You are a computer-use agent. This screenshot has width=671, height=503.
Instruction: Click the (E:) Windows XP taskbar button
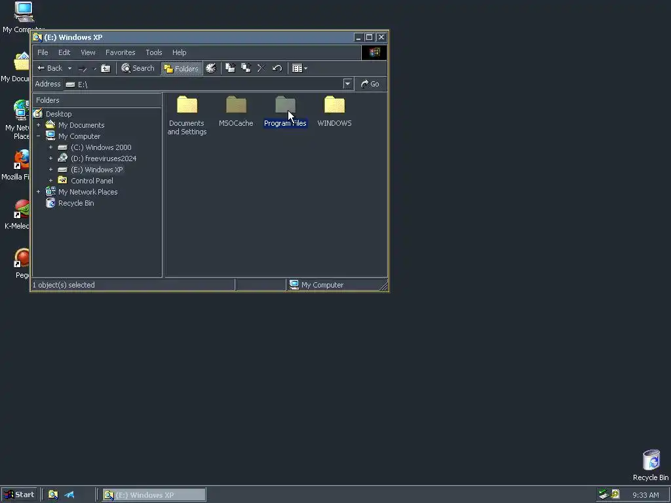154,495
